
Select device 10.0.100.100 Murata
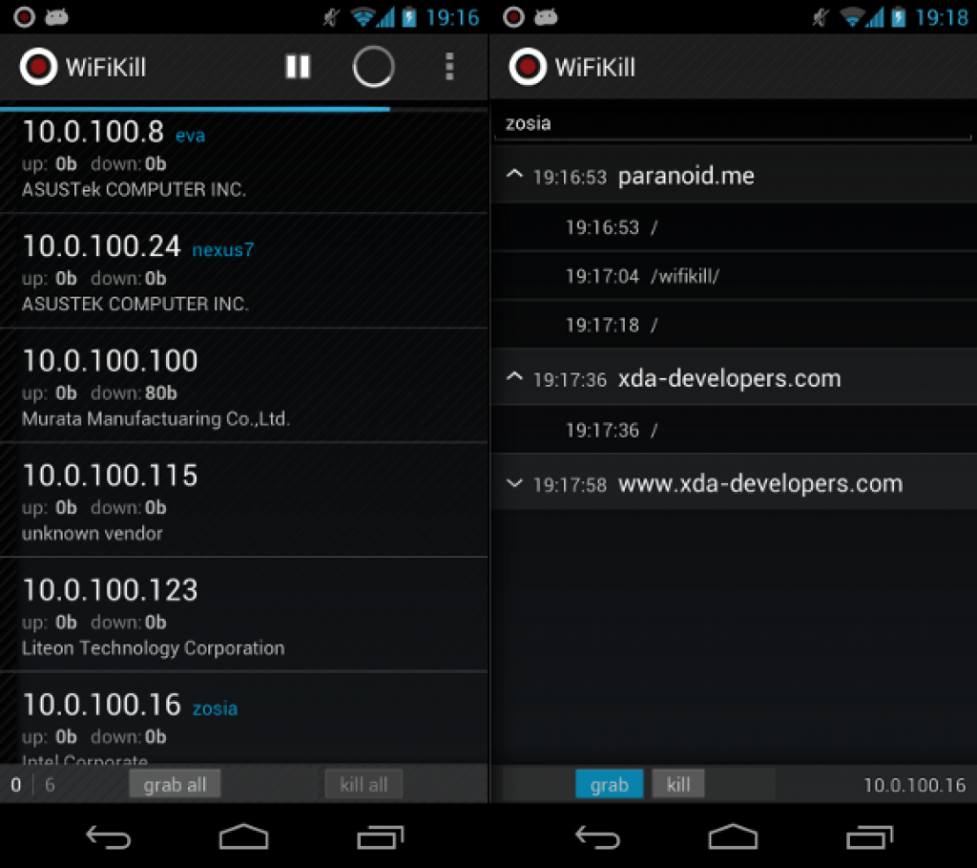(243, 387)
